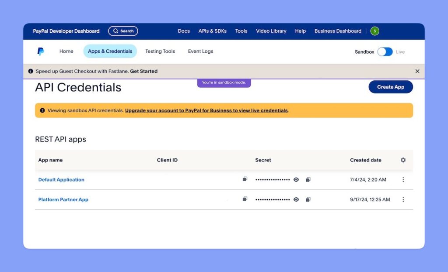Open column settings gear in REST API apps table
The width and height of the screenshot is (448, 272).
[x=403, y=160]
